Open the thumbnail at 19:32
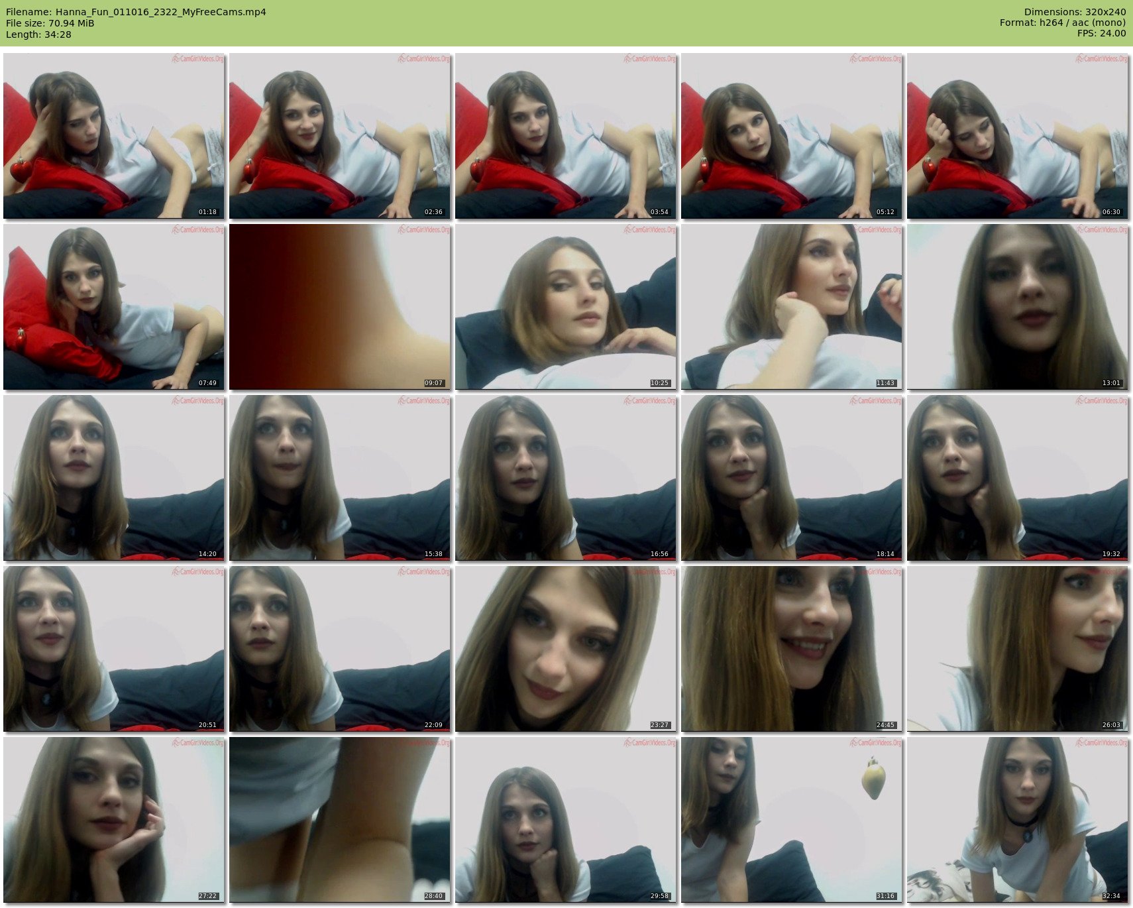 1018,478
